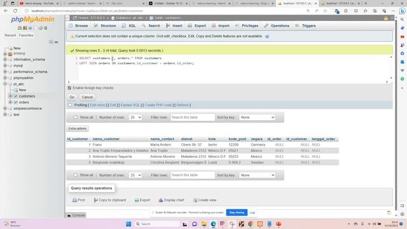Open the Browse tab

point(78,25)
